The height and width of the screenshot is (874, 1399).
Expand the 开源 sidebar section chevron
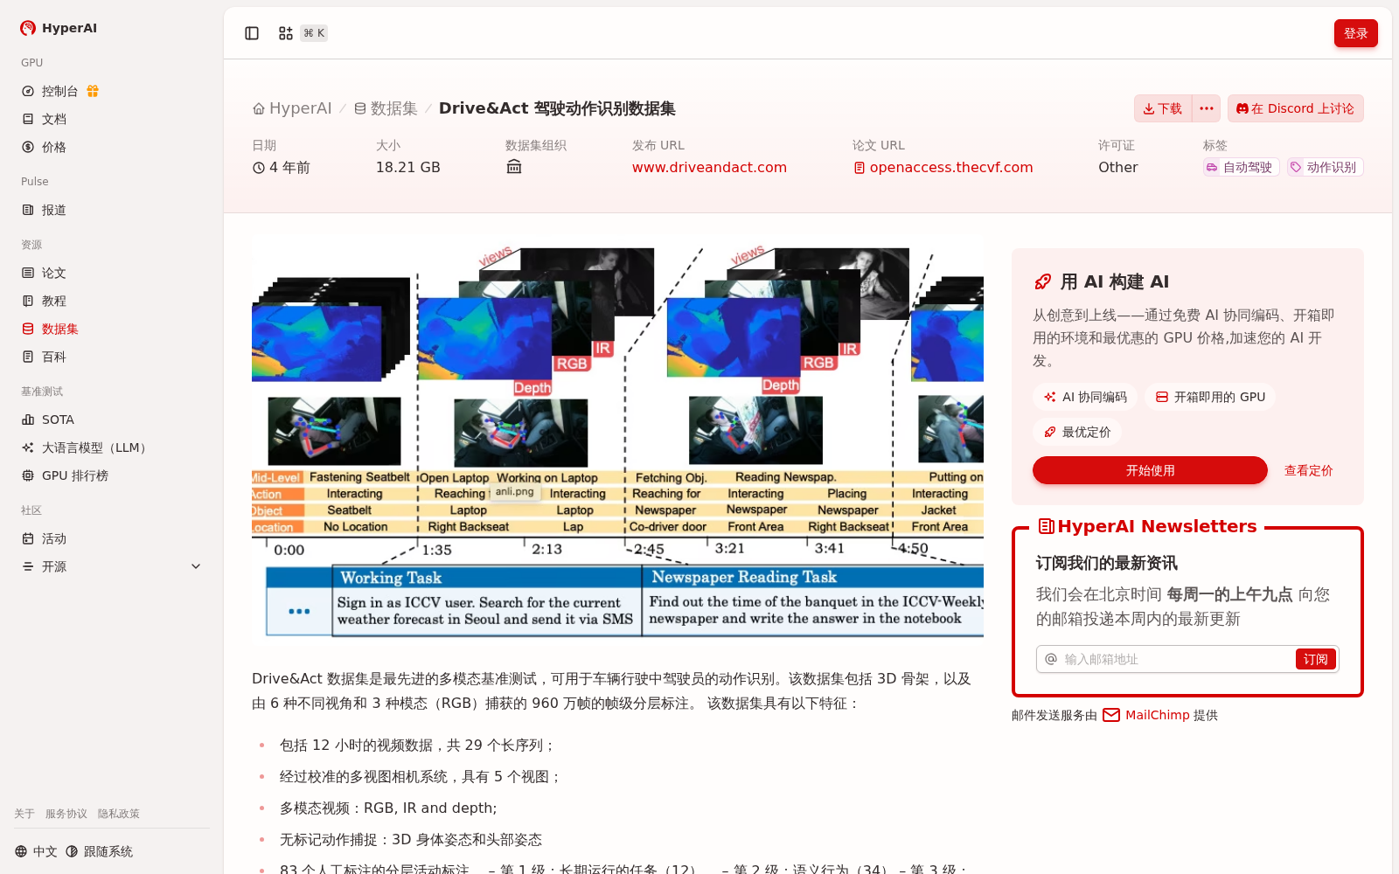coord(196,566)
